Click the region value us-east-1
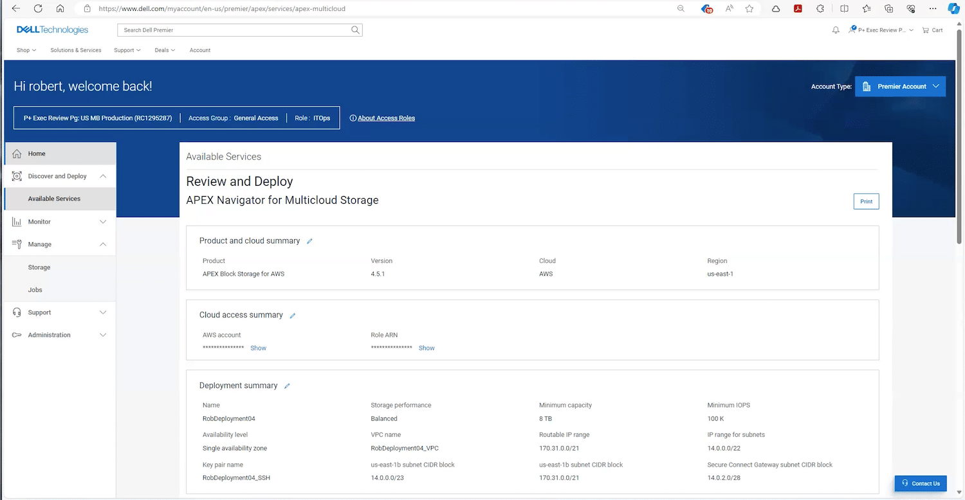 click(720, 274)
